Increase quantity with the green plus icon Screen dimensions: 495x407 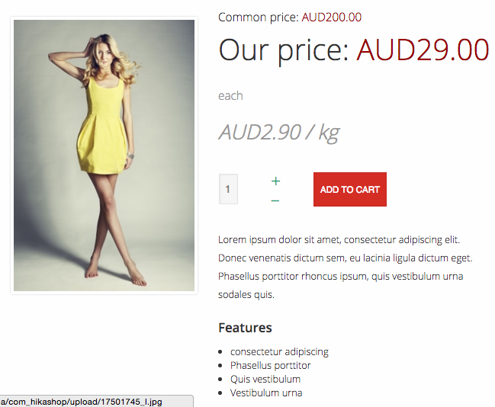(x=275, y=181)
